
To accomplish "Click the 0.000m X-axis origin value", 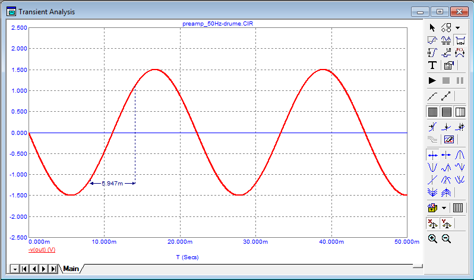I will 39,242.
